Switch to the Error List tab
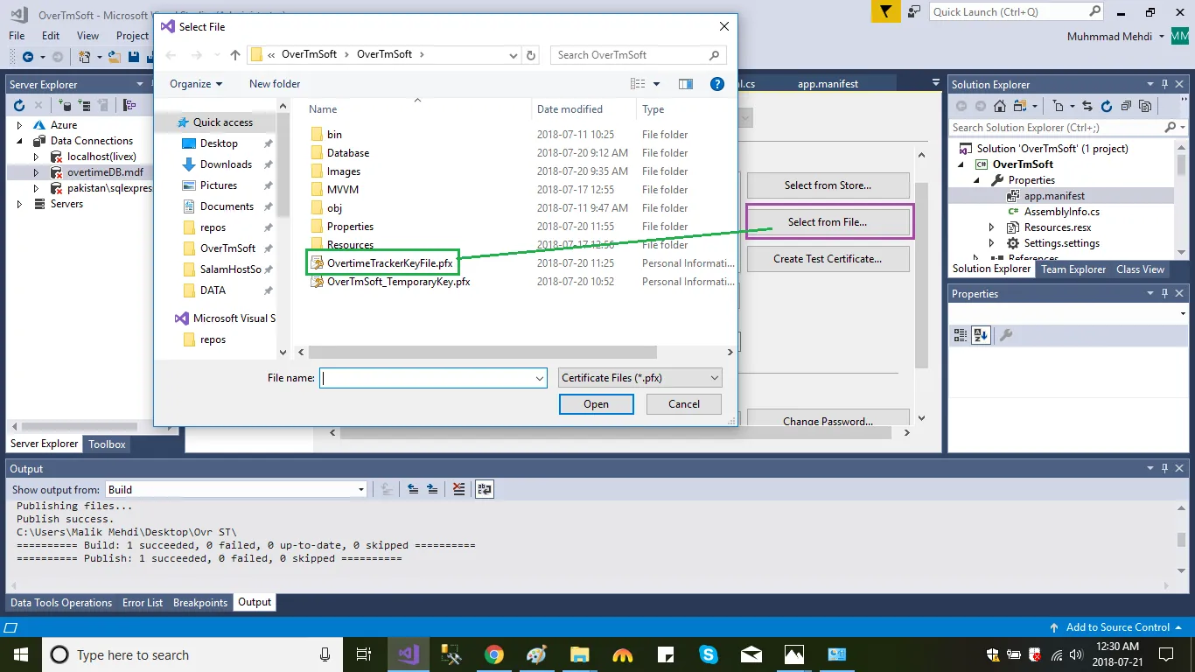The image size is (1195, 672). click(x=143, y=603)
